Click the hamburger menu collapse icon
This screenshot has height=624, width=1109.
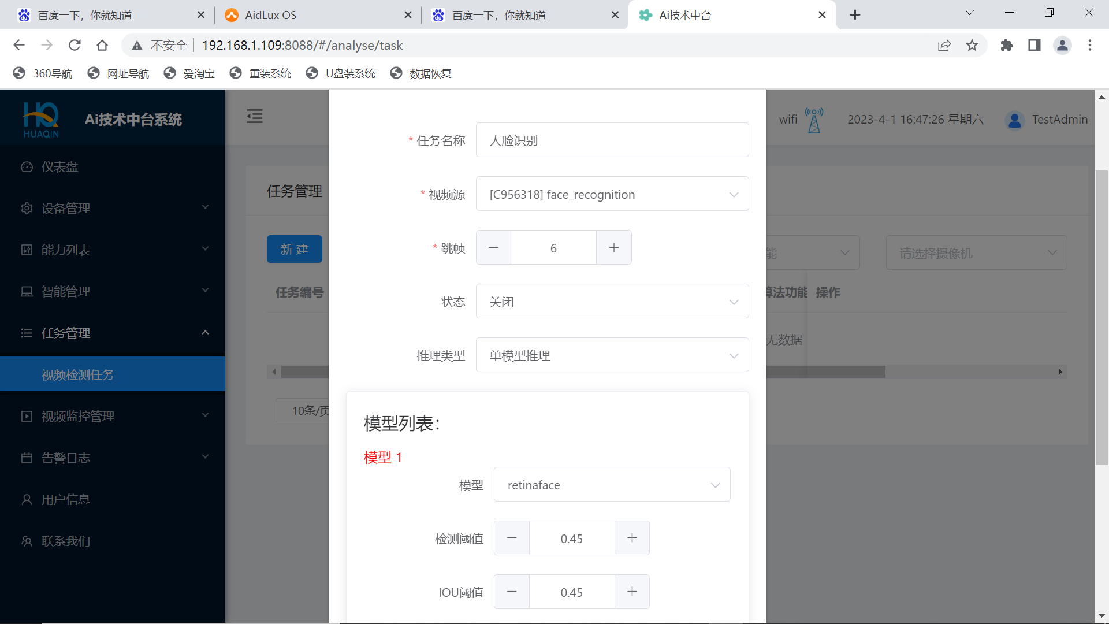255,116
